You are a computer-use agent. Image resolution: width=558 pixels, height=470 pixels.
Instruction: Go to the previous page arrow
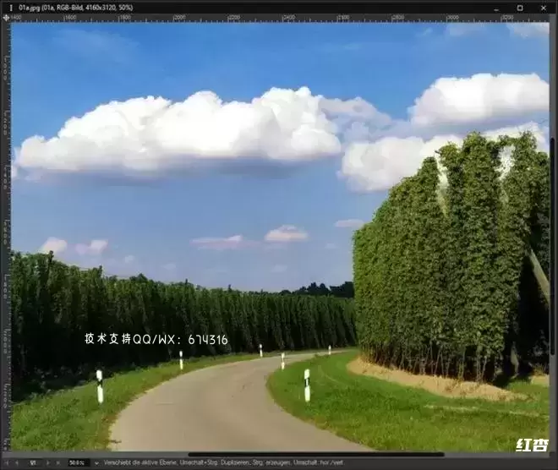click(17, 463)
